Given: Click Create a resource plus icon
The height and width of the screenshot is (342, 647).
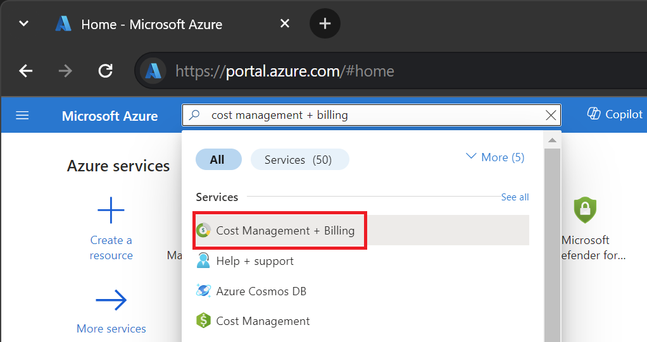Looking at the screenshot, I should point(111,210).
